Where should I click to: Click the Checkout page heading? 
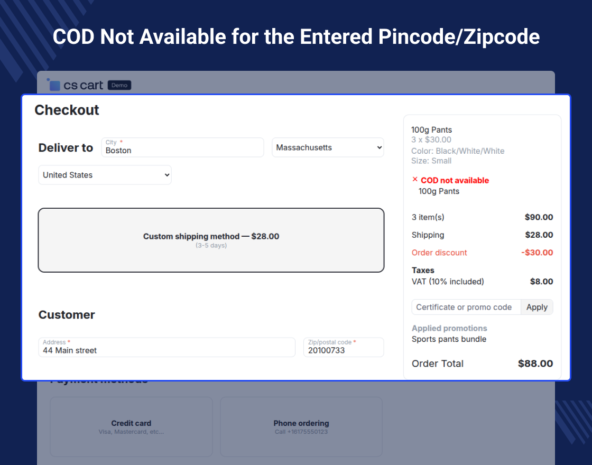click(x=67, y=110)
